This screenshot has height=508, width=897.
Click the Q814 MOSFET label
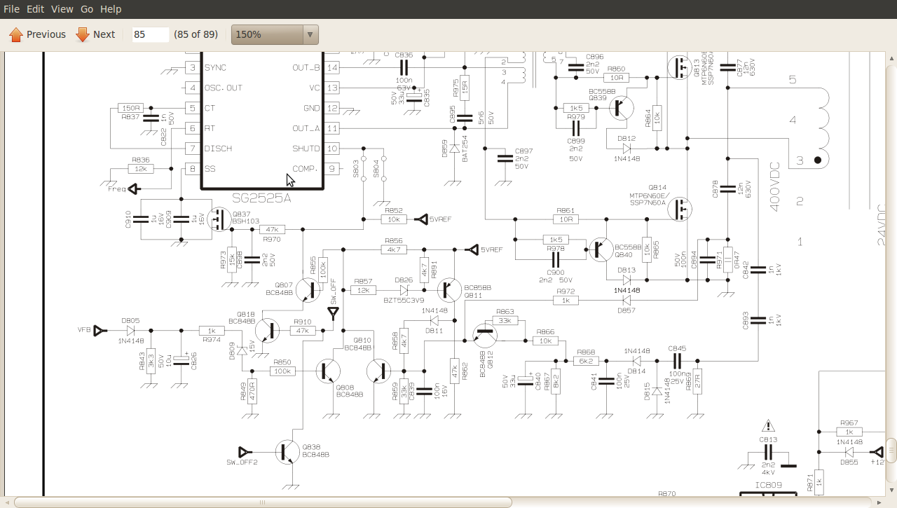coord(657,188)
